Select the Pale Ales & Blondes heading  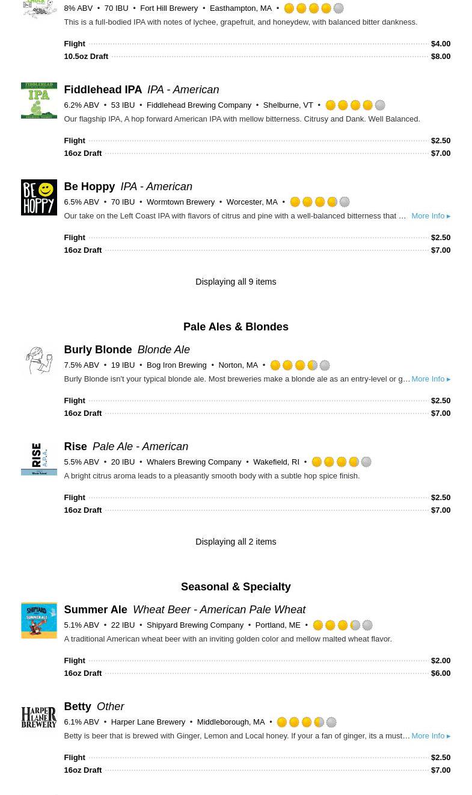(236, 327)
